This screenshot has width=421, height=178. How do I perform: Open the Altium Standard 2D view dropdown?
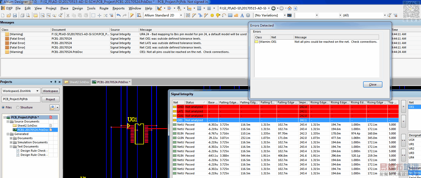(x=181, y=15)
